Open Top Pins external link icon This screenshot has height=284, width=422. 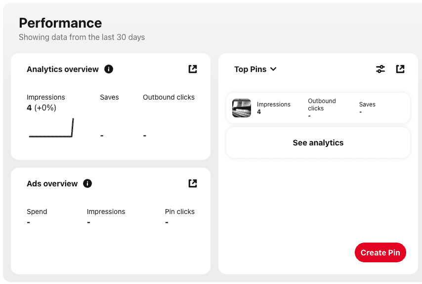(400, 69)
